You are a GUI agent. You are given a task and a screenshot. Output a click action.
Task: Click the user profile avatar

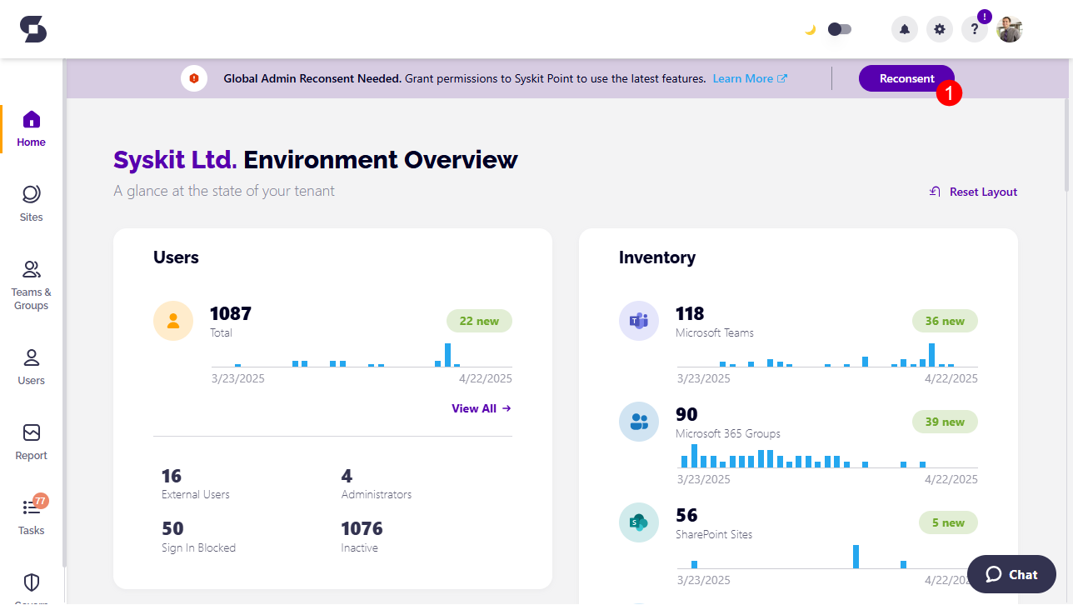pyautogui.click(x=1010, y=29)
